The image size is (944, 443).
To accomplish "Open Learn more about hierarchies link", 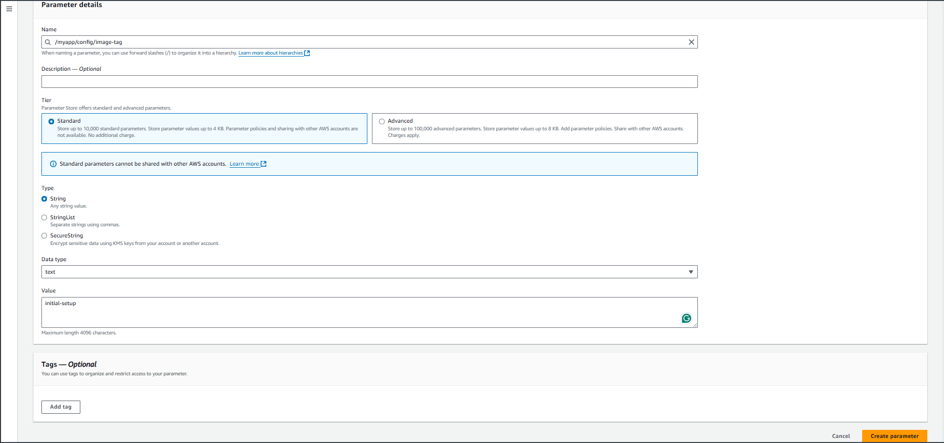I will pyautogui.click(x=270, y=53).
